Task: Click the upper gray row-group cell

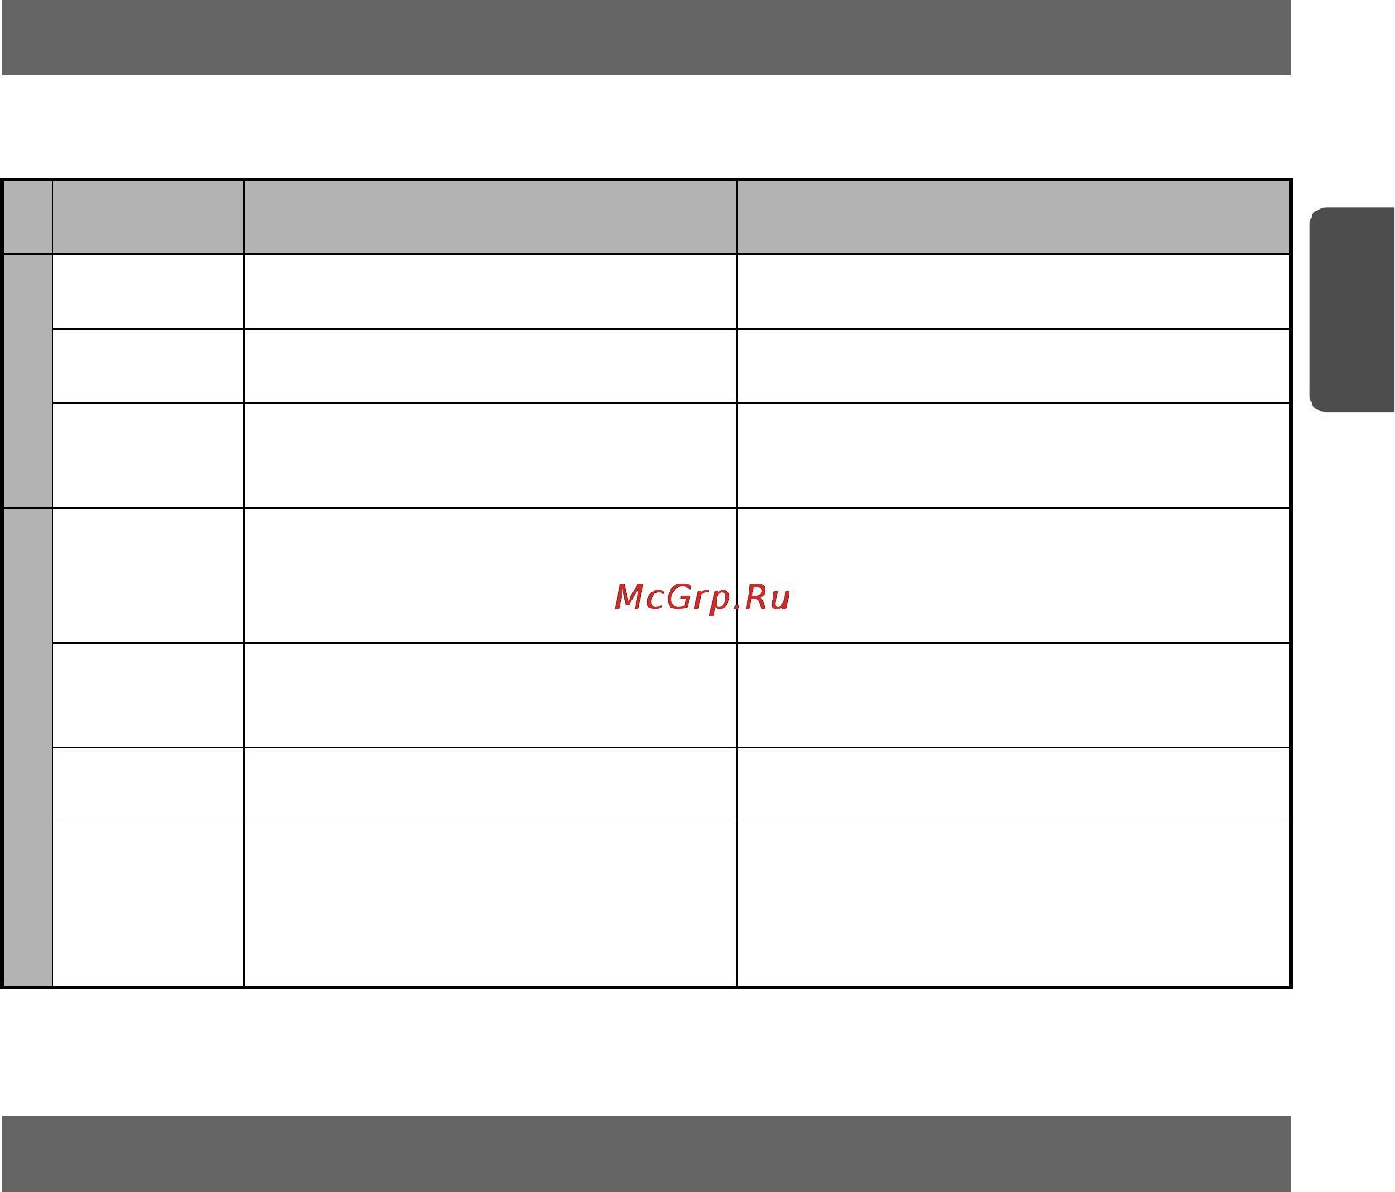Action: [x=27, y=381]
